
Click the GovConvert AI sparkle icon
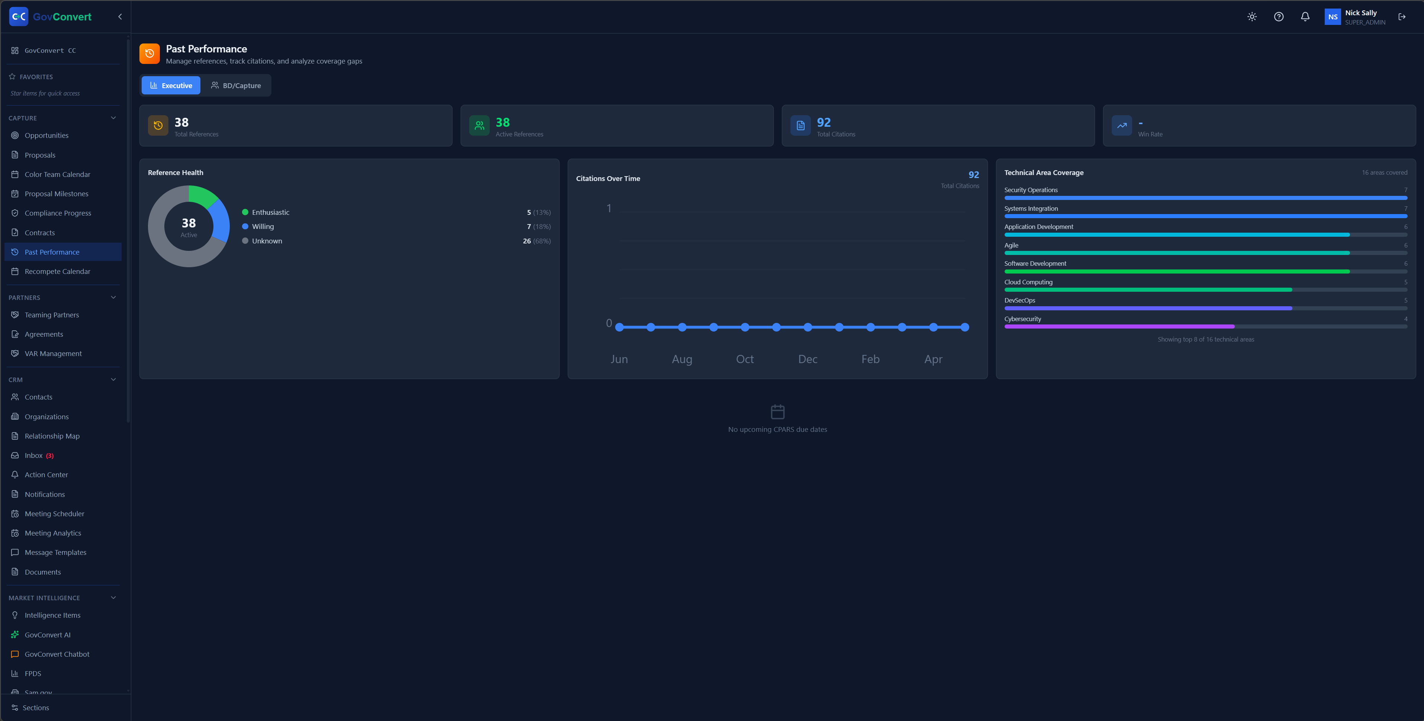coord(15,635)
